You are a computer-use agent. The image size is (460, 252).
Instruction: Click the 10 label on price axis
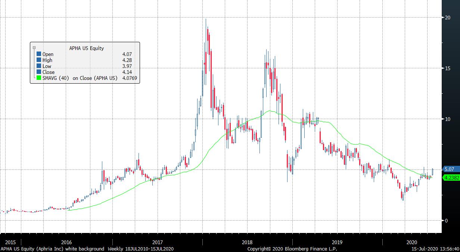coord(447,119)
